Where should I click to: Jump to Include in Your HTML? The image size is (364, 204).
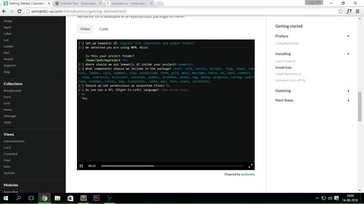point(291,80)
